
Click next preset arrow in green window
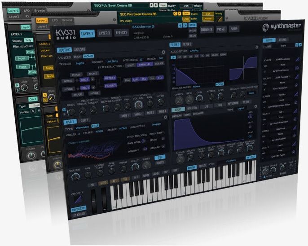click(156, 5)
